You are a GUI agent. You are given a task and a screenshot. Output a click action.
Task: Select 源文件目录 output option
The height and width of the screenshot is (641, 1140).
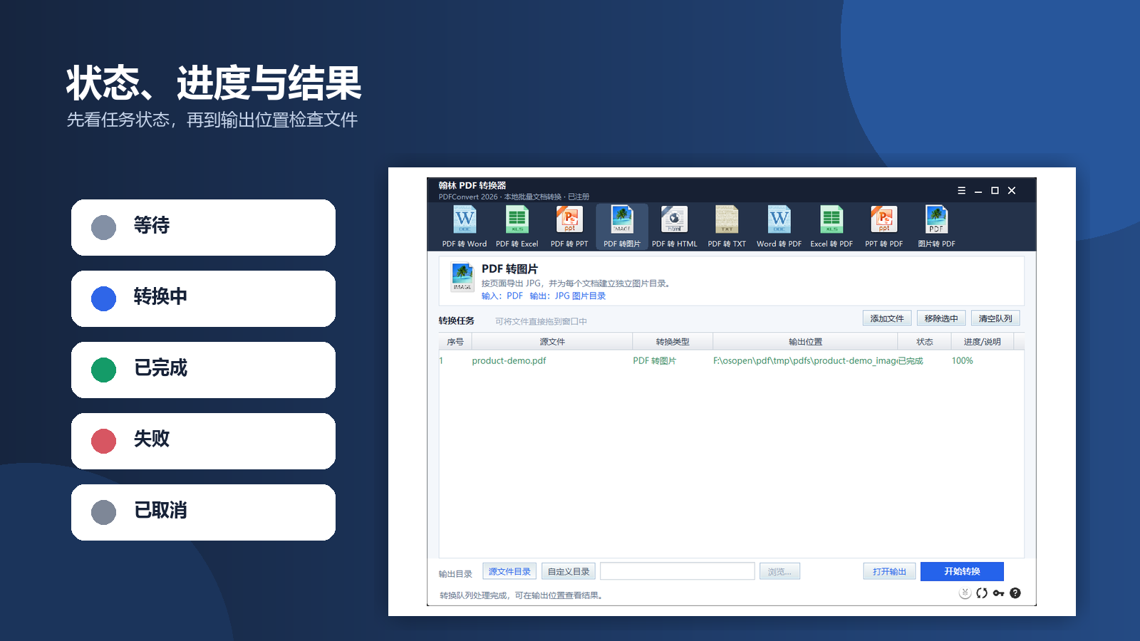(x=509, y=571)
